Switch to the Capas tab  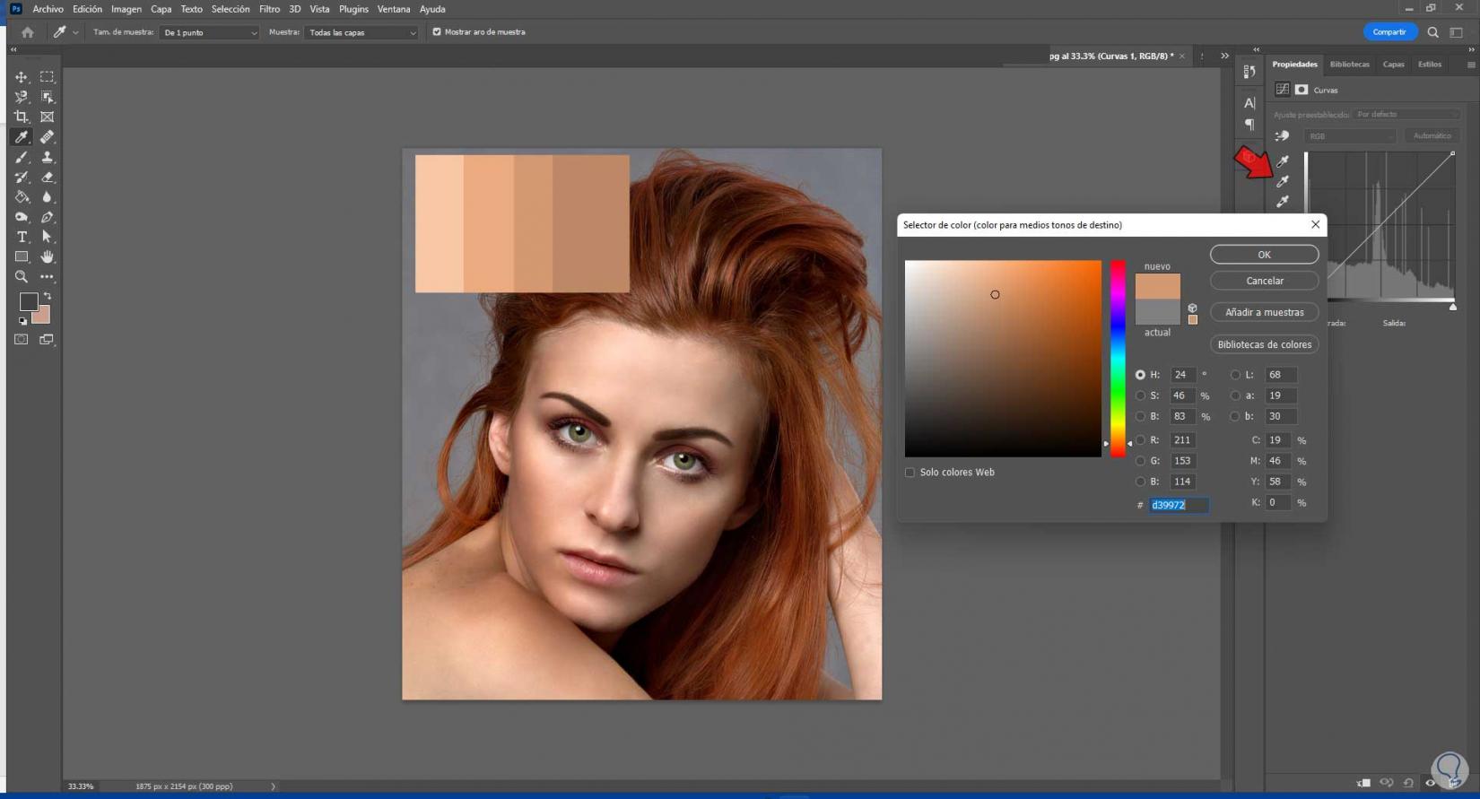pyautogui.click(x=1393, y=65)
